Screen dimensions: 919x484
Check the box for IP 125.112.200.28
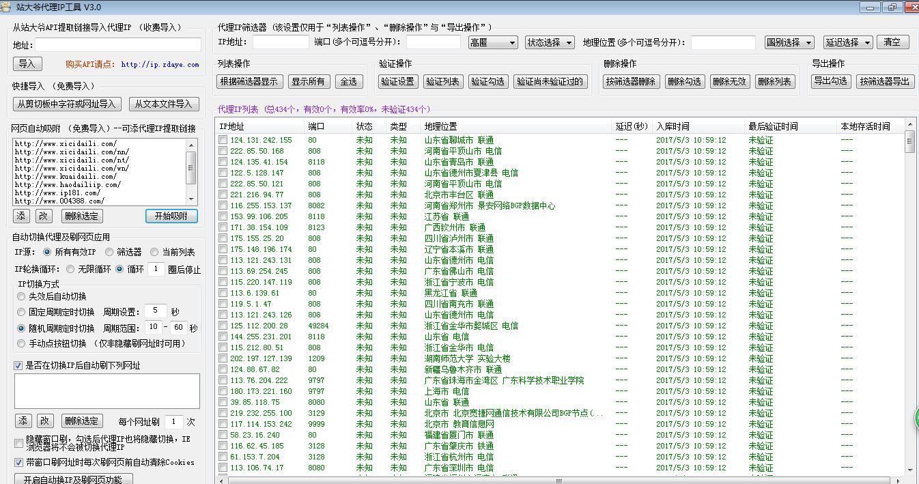(223, 326)
